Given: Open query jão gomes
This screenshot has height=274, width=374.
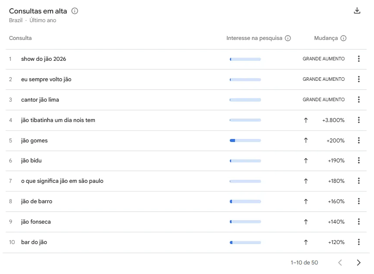Looking at the screenshot, I should [34, 141].
